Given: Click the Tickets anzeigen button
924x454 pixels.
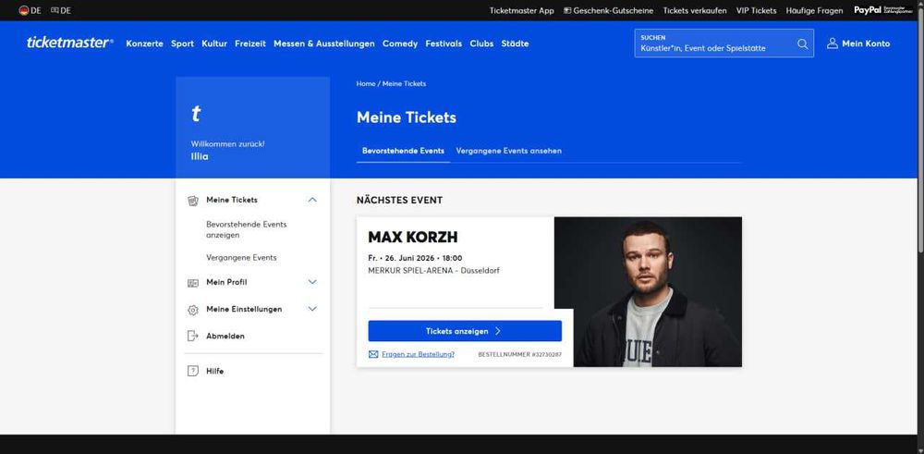Looking at the screenshot, I should [x=465, y=331].
